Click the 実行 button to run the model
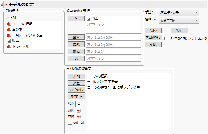The width and height of the screenshot is (208, 134). pos(179,30)
